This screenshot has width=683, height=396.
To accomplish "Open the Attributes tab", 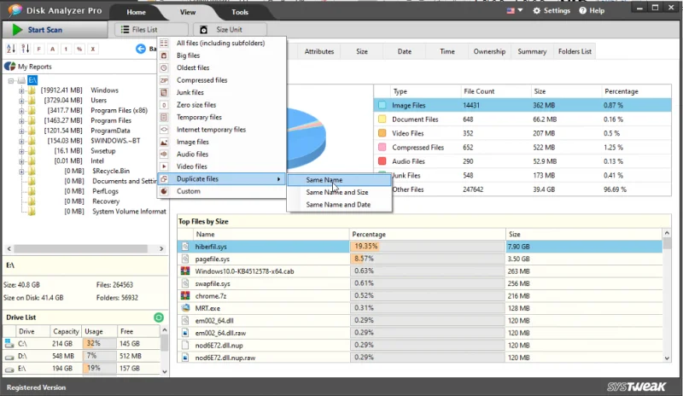I will tap(319, 51).
